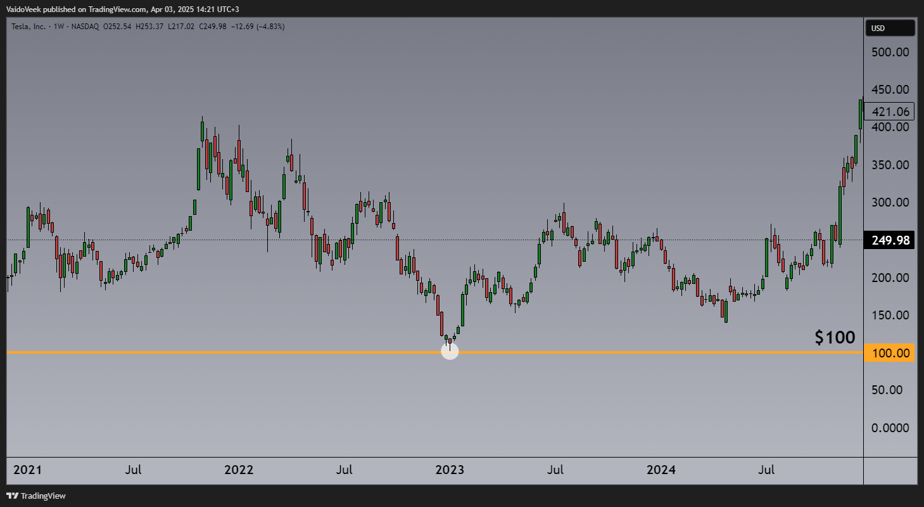Click the publisher line VaidoVeek published on TradingView.com
The width and height of the screenshot is (924, 507).
point(123,9)
